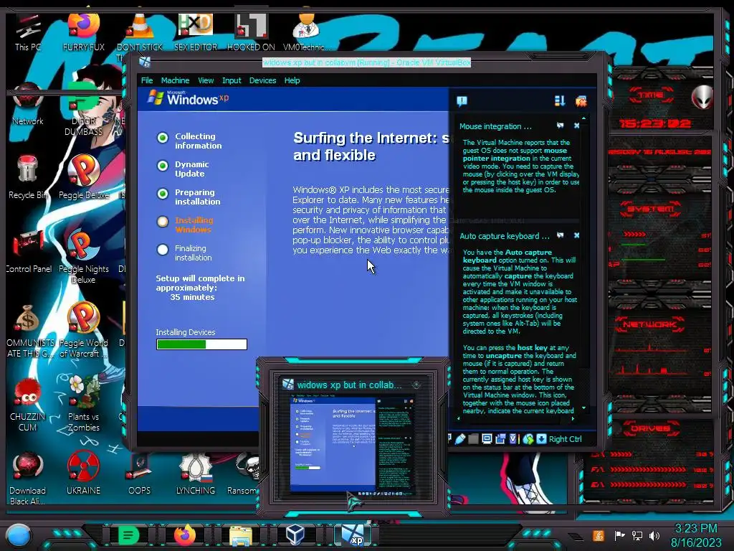Open the VM0Technic desktop shortcut
The height and width of the screenshot is (551, 734).
click(306, 32)
